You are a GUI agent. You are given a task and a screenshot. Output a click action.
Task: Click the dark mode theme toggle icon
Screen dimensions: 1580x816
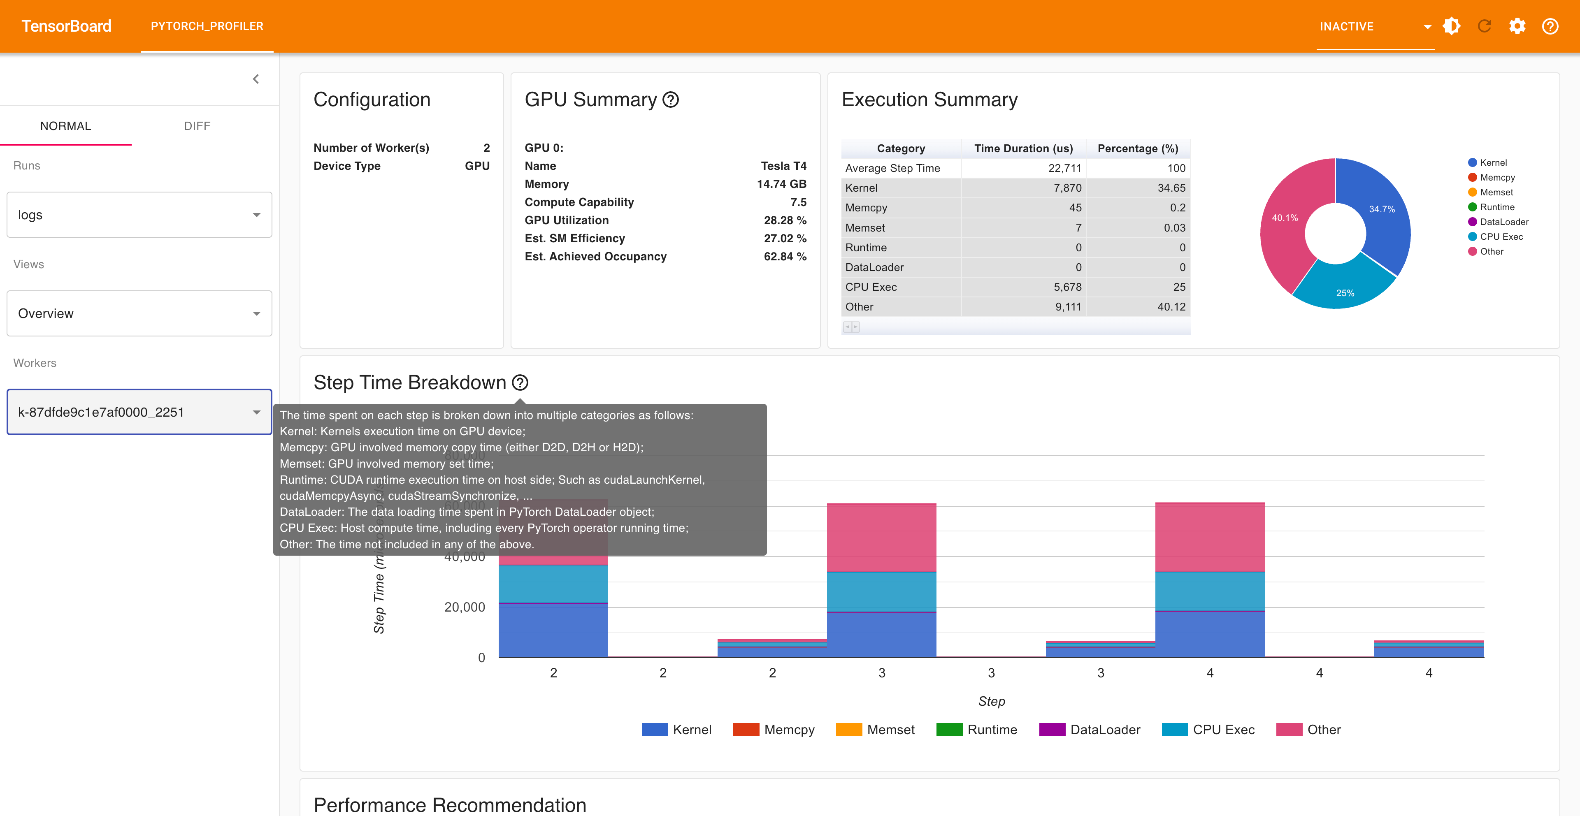point(1451,26)
